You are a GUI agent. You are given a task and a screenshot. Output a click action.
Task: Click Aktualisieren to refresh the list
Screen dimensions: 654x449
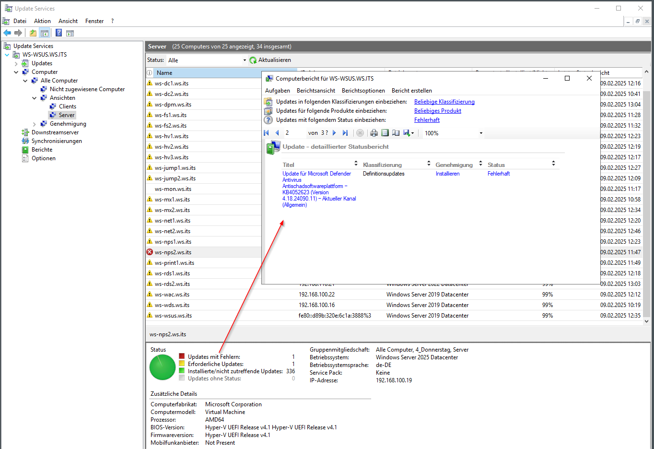275,60
